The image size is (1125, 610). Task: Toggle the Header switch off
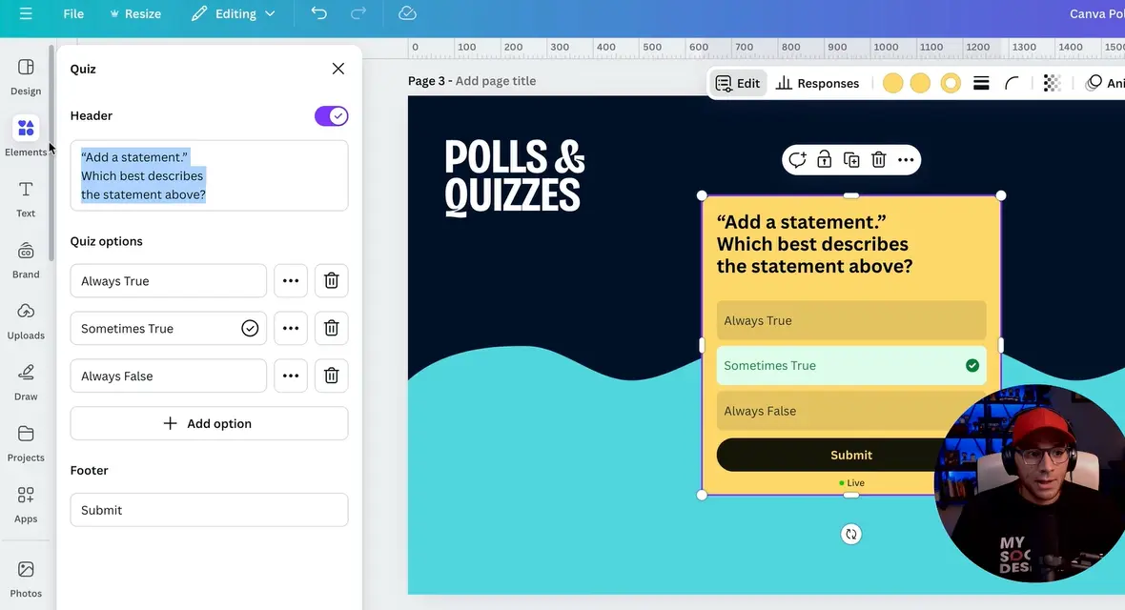click(331, 116)
